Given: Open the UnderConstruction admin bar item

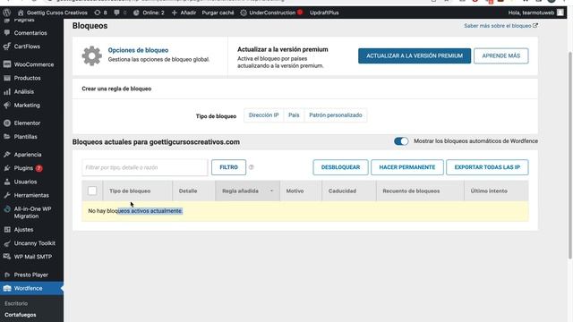Looking at the screenshot, I should 271,13.
